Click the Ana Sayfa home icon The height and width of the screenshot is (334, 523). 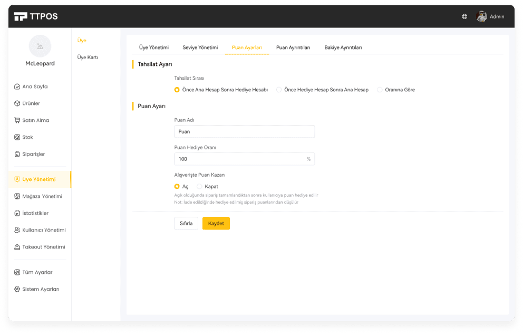[17, 87]
